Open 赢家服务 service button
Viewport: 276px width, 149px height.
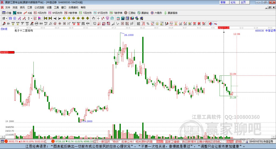point(171,13)
